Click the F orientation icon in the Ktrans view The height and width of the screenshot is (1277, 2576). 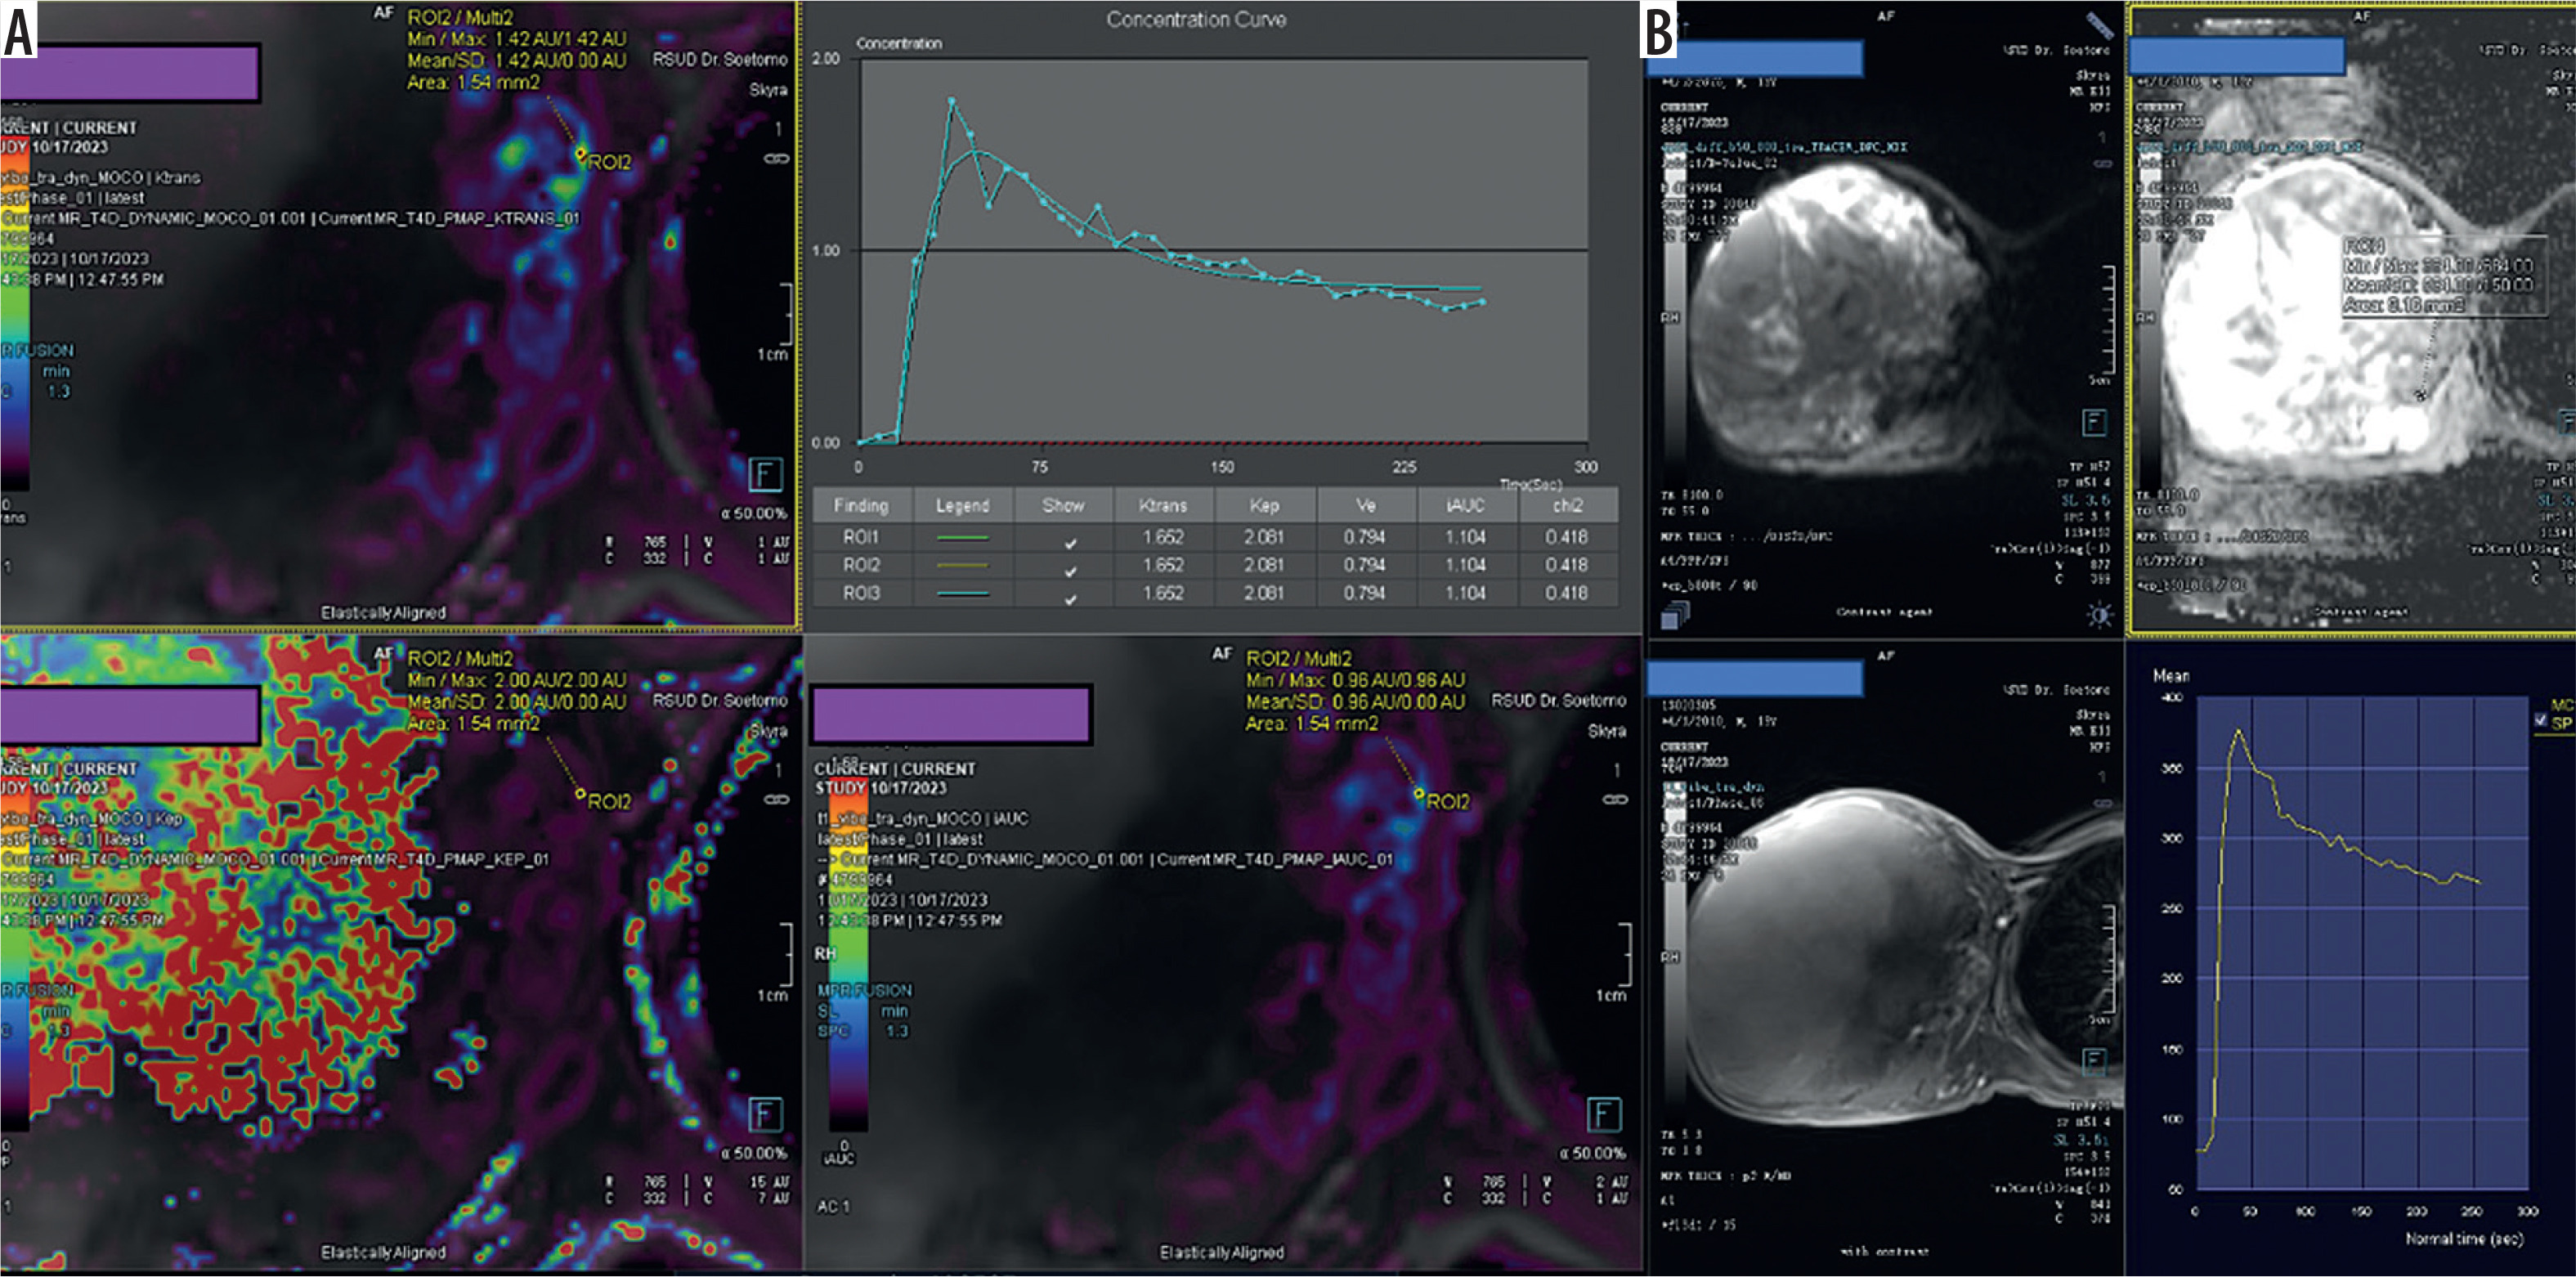tap(765, 473)
